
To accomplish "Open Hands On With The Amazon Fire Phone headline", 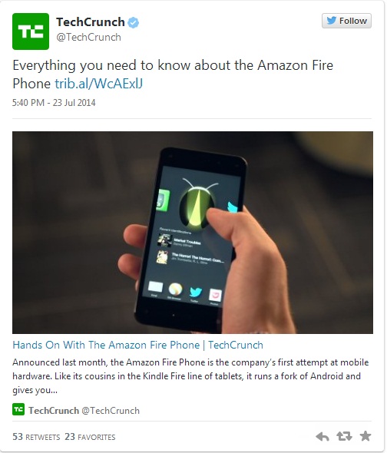I will [x=138, y=345].
